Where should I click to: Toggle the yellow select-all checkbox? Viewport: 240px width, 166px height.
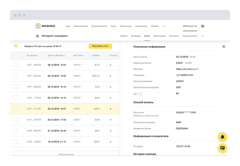point(16,46)
